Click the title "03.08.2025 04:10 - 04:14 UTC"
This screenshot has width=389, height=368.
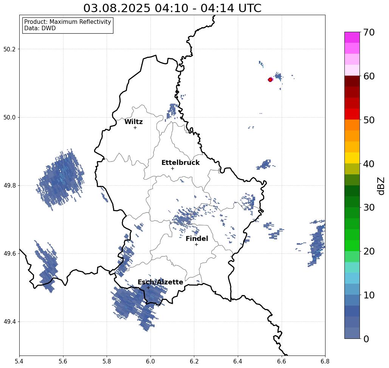172,8
